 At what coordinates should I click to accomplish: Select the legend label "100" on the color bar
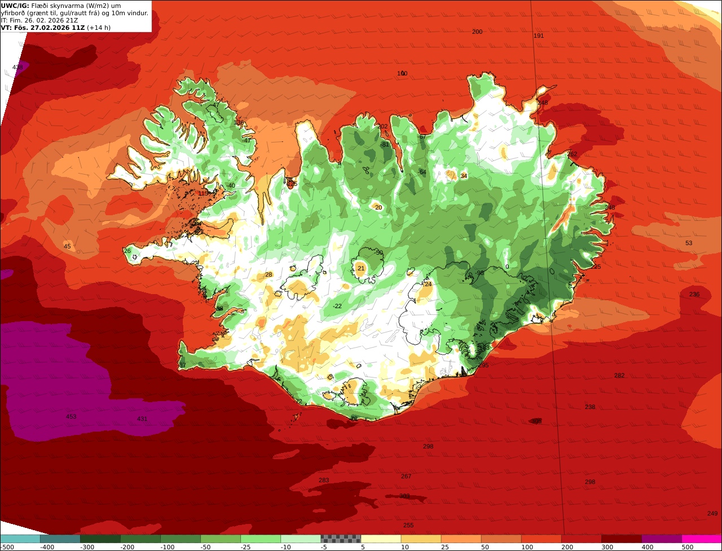point(527,547)
